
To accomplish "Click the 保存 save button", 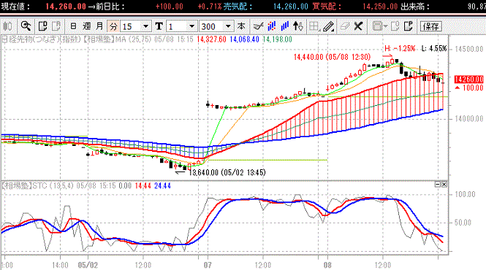I will (x=431, y=26).
